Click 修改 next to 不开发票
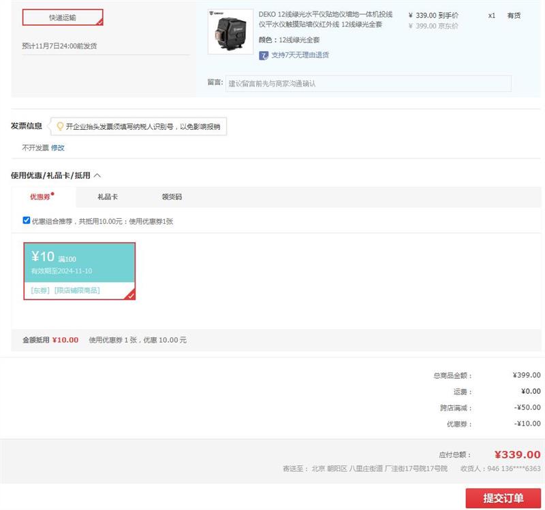 58,148
